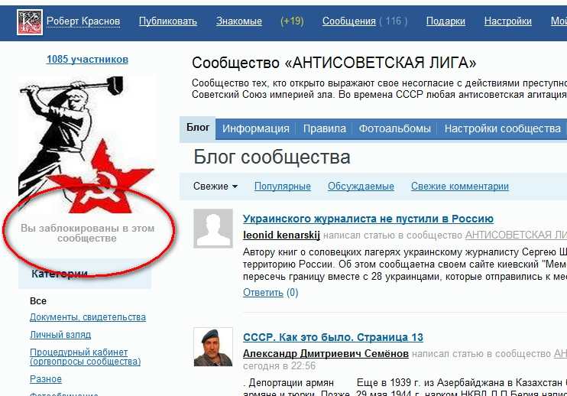
Task: Open the Фотоальбомы tab
Action: 394,128
